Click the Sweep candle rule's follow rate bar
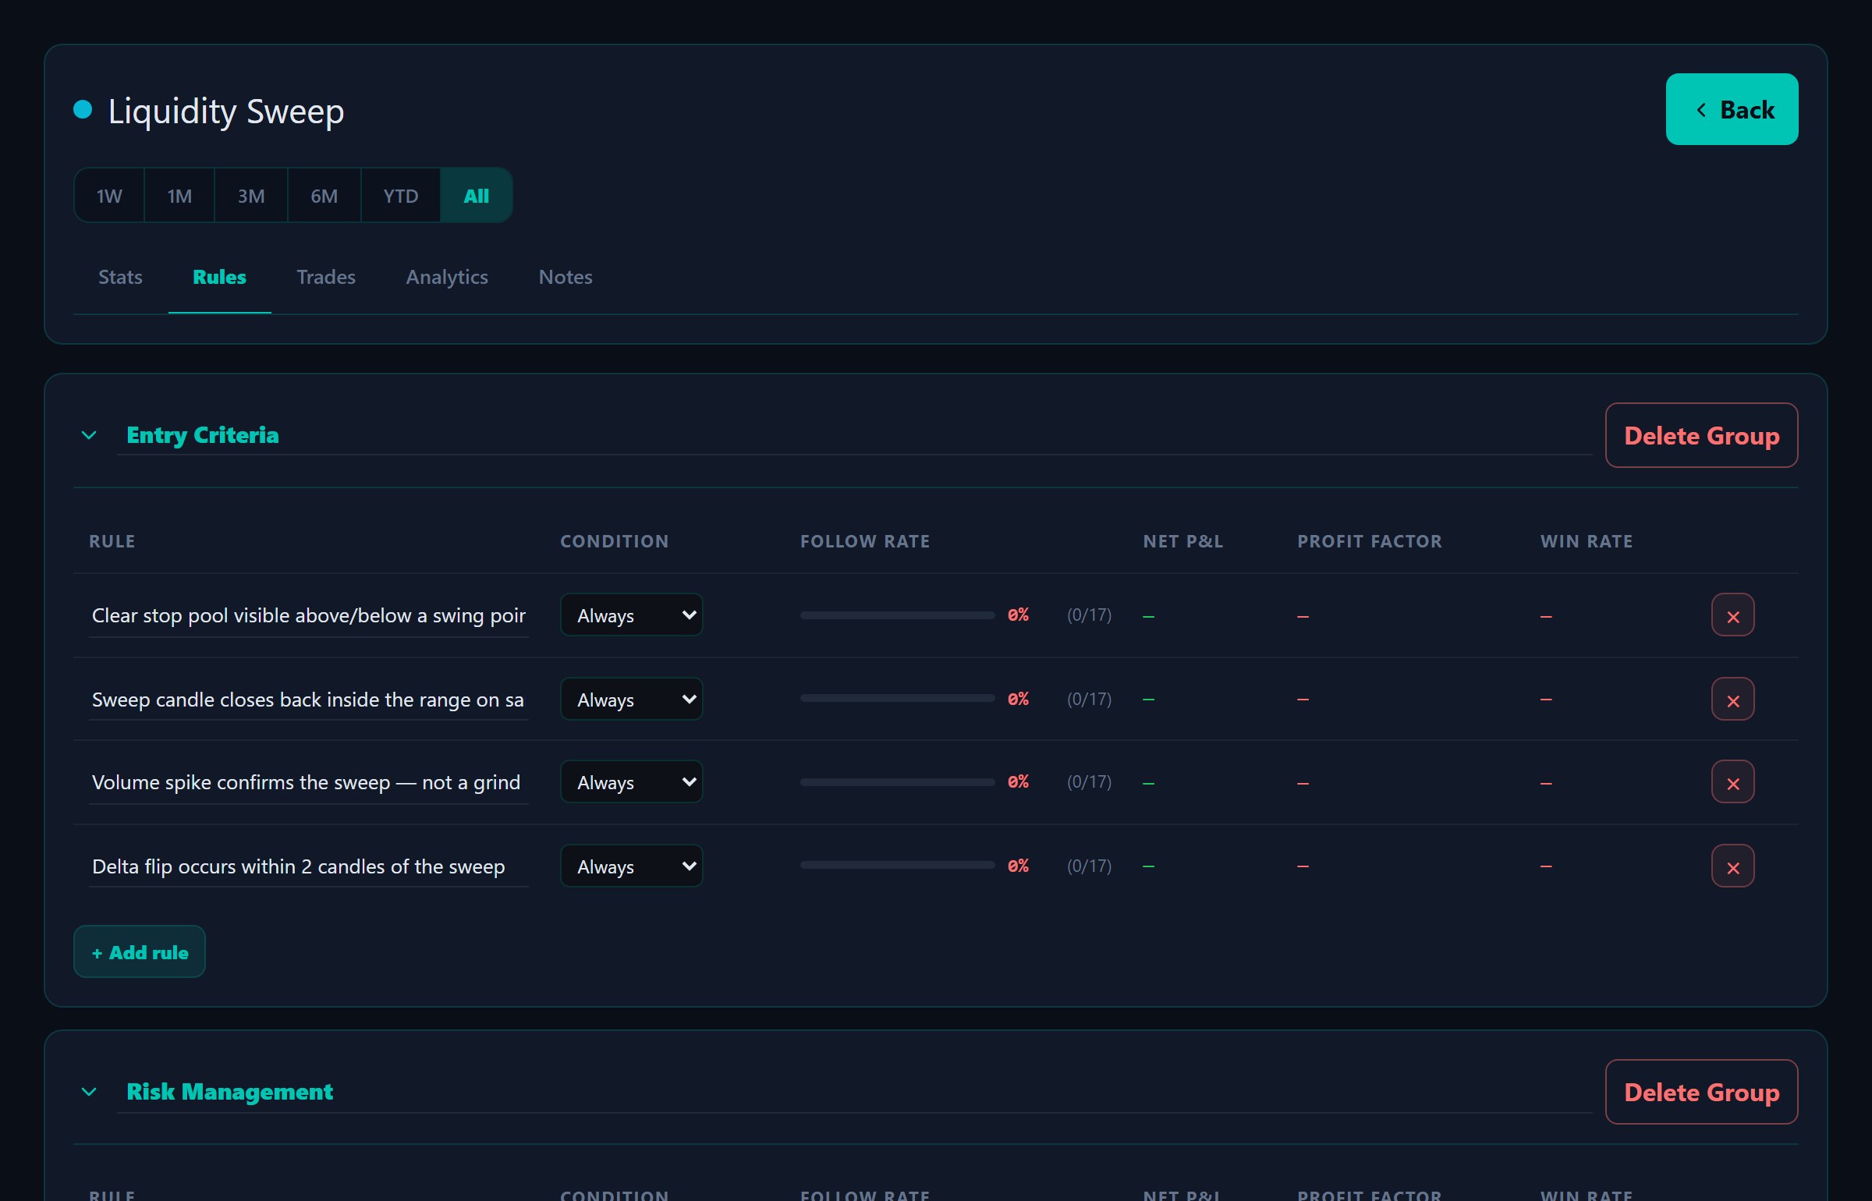The image size is (1872, 1201). click(x=897, y=700)
